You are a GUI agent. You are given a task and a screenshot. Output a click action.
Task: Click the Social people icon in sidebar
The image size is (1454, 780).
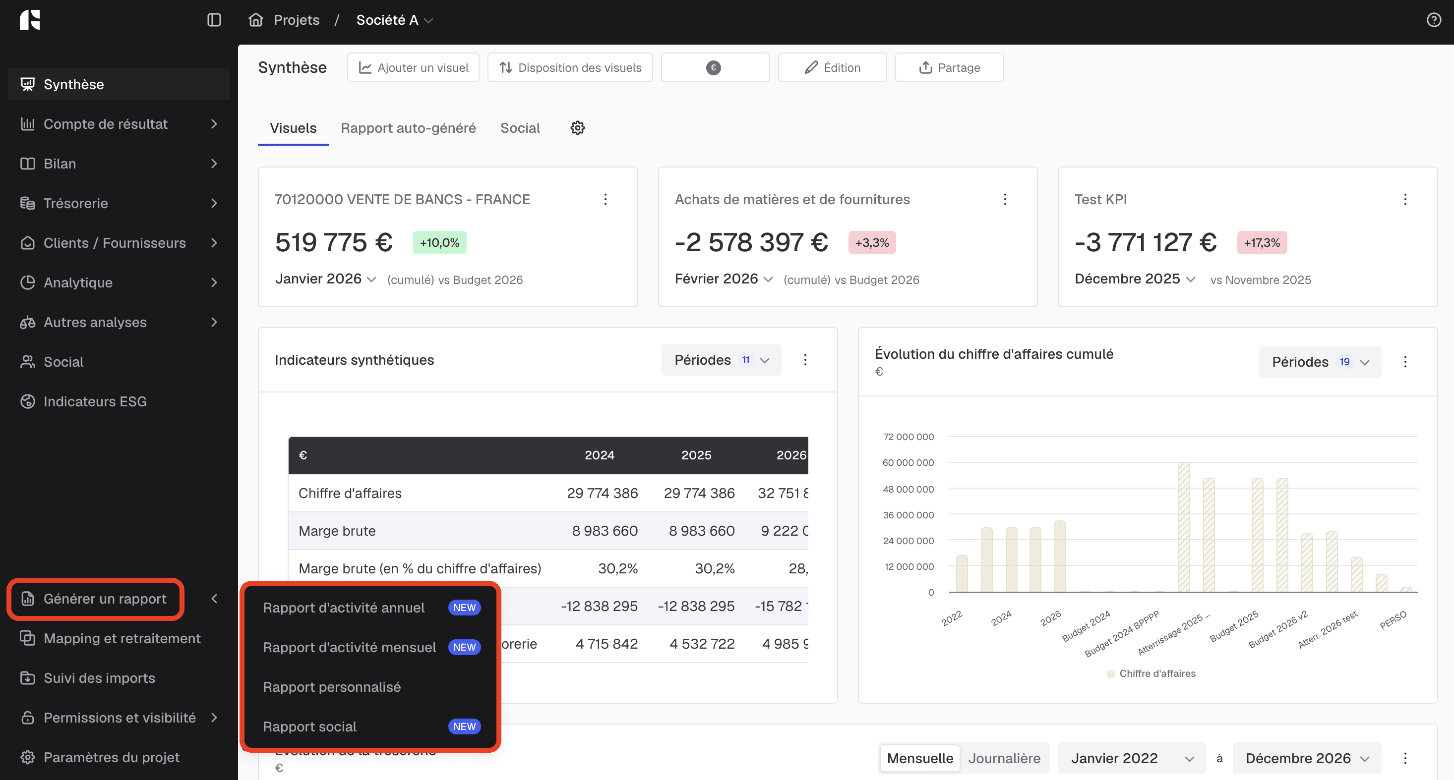(x=28, y=362)
